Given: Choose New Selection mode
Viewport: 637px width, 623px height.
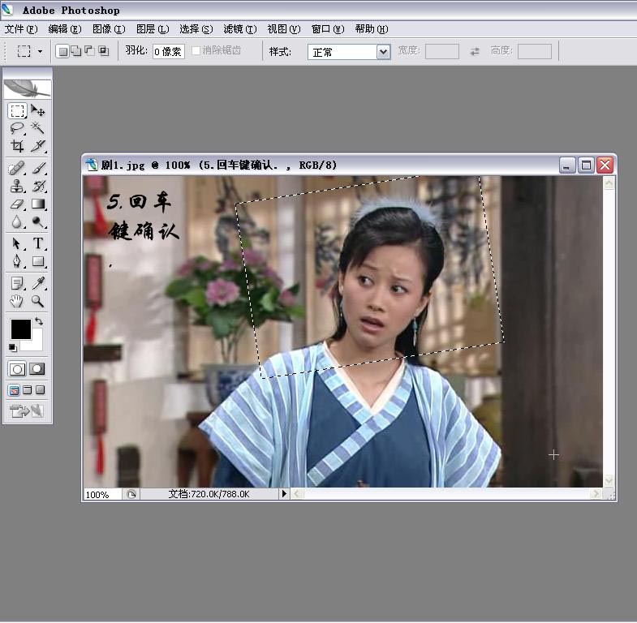Looking at the screenshot, I should coord(62,52).
